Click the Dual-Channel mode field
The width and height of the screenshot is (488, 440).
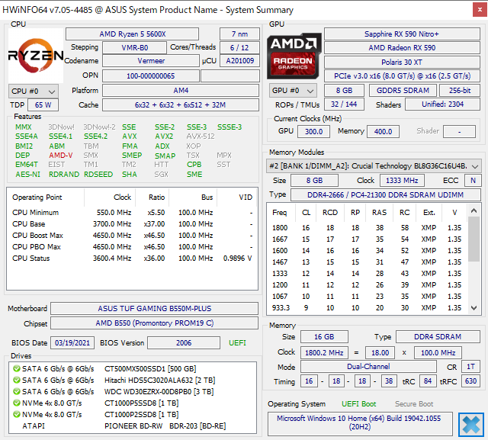(x=368, y=367)
